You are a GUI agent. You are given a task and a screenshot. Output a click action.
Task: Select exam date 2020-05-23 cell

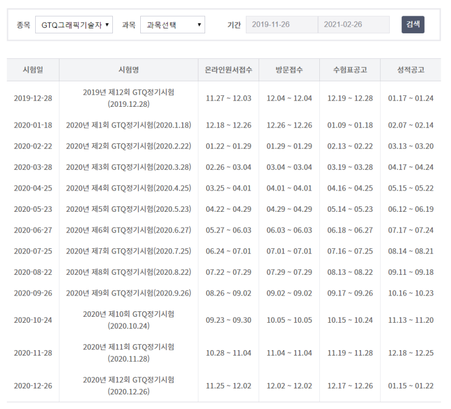[33, 209]
